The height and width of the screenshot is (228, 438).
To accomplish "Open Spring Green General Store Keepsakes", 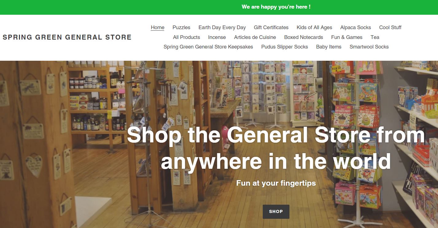I will (x=208, y=47).
